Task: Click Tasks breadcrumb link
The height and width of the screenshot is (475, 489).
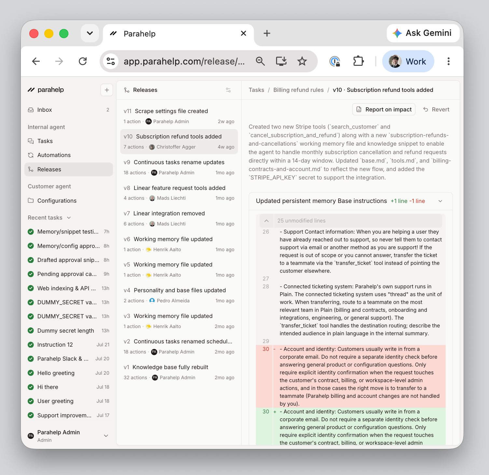Action: [x=256, y=90]
